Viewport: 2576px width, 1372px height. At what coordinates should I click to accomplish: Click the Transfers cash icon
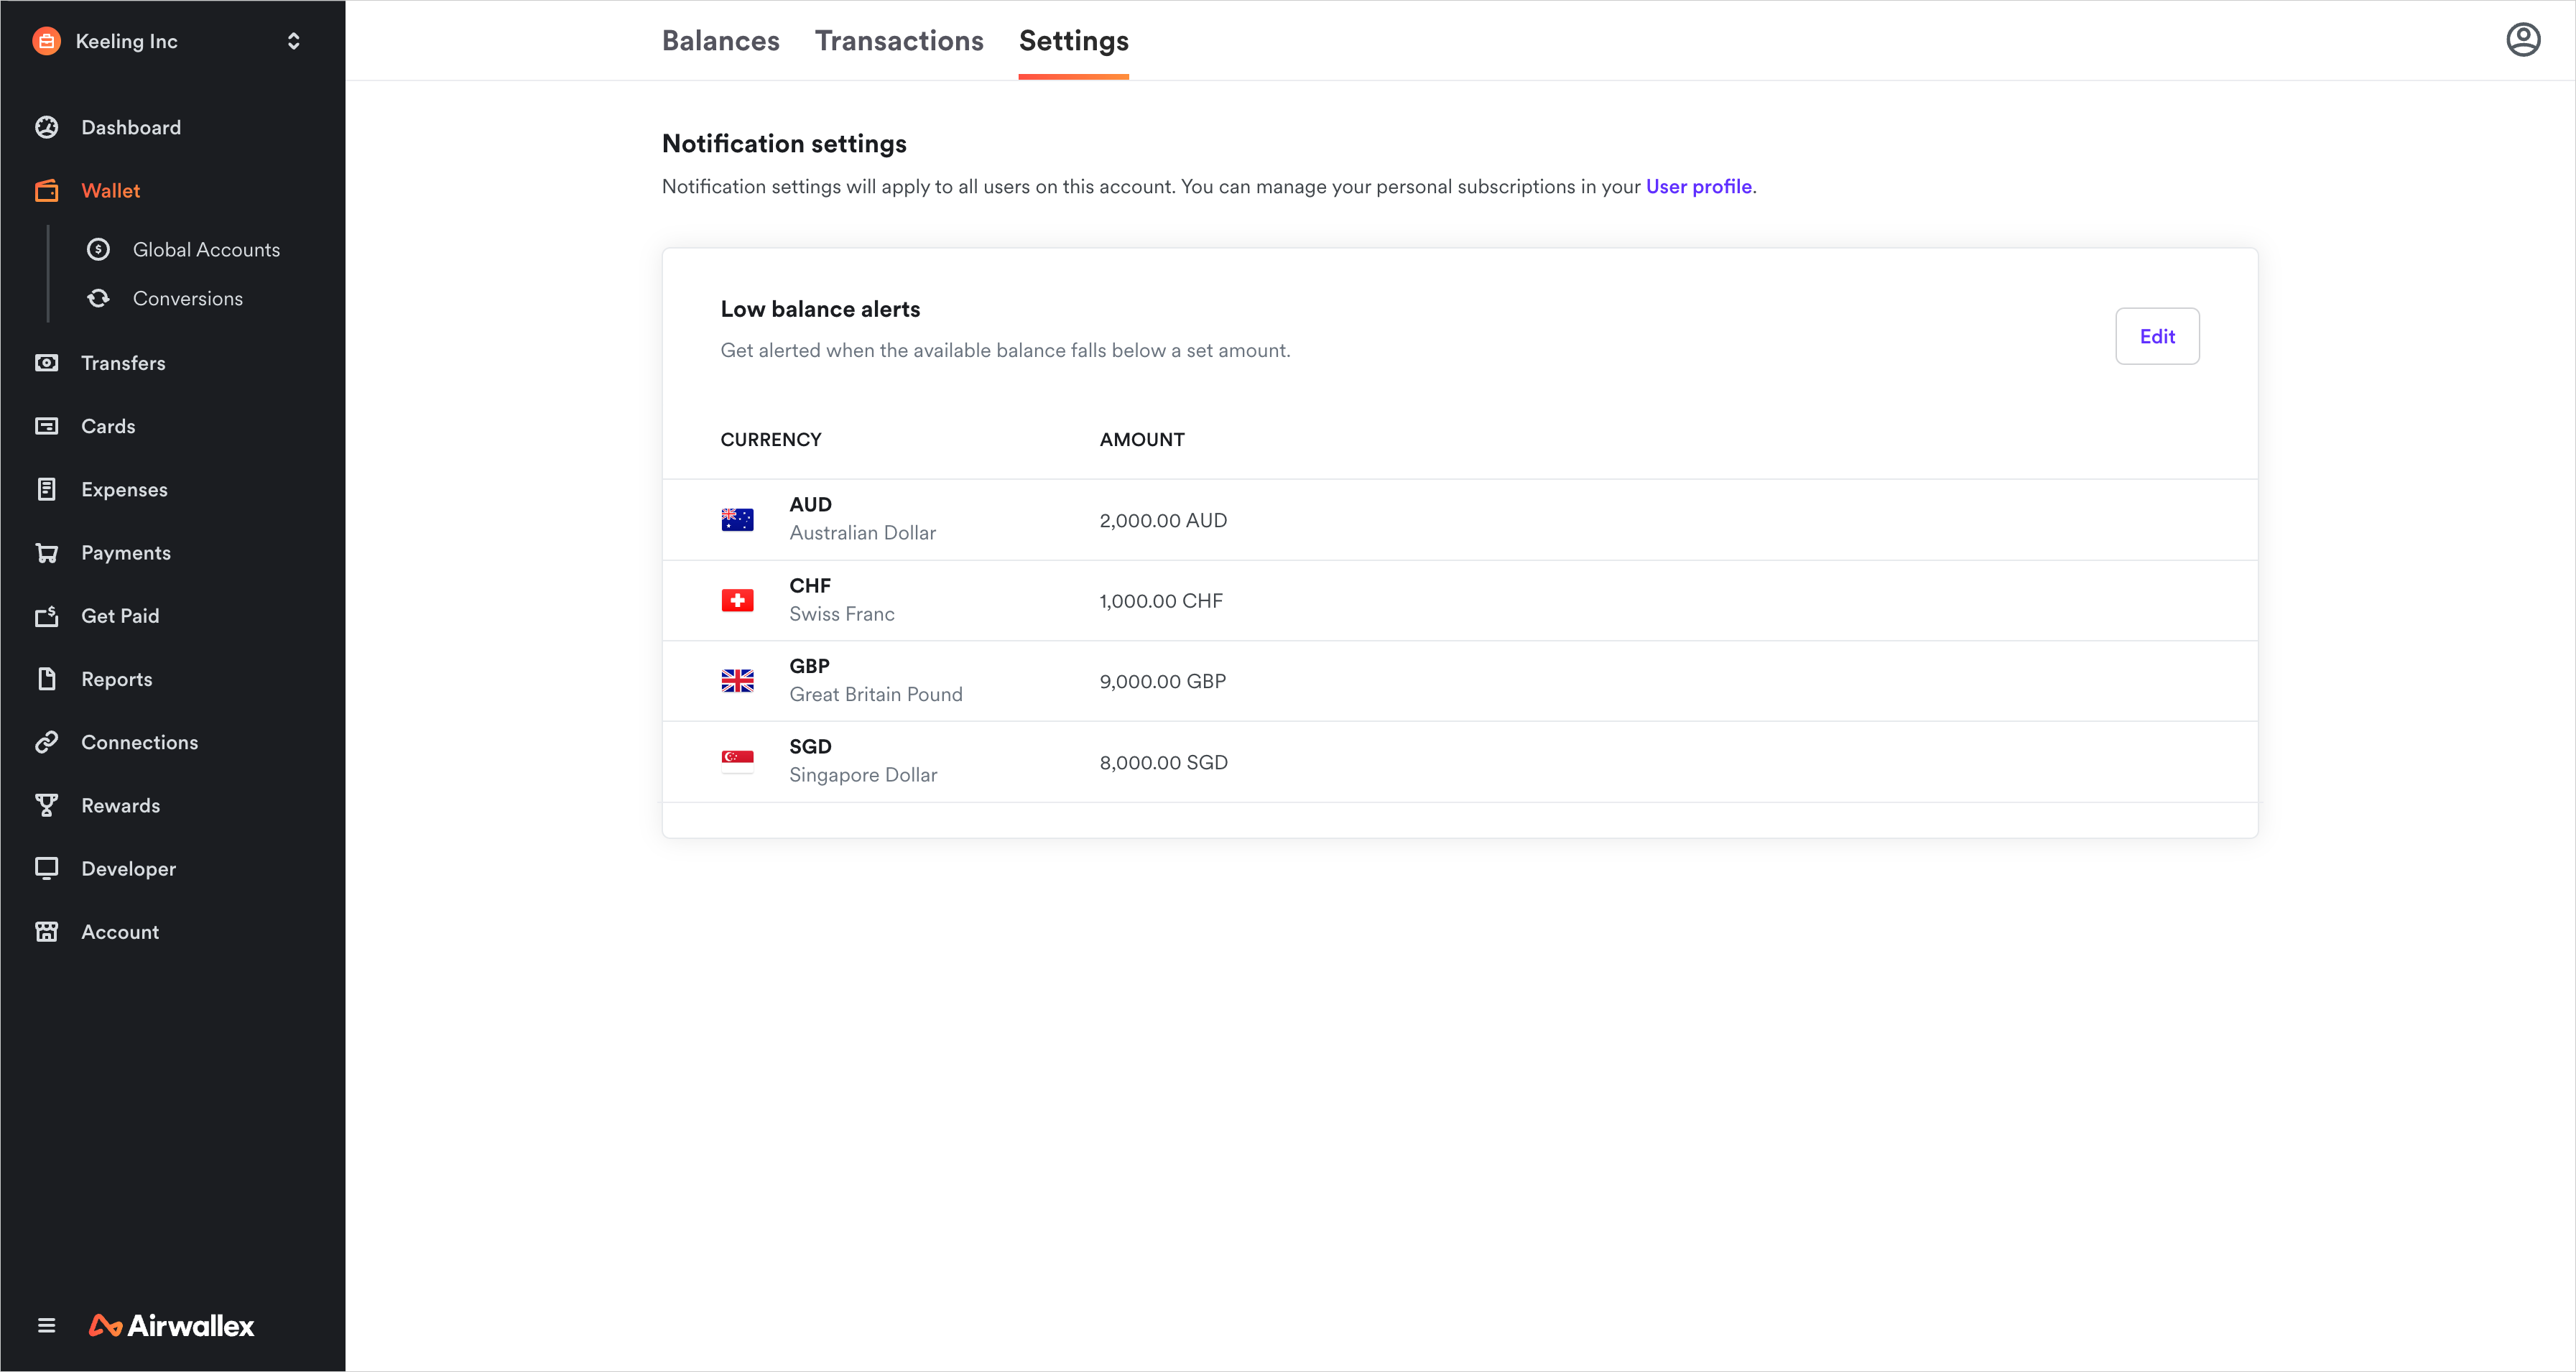click(46, 363)
